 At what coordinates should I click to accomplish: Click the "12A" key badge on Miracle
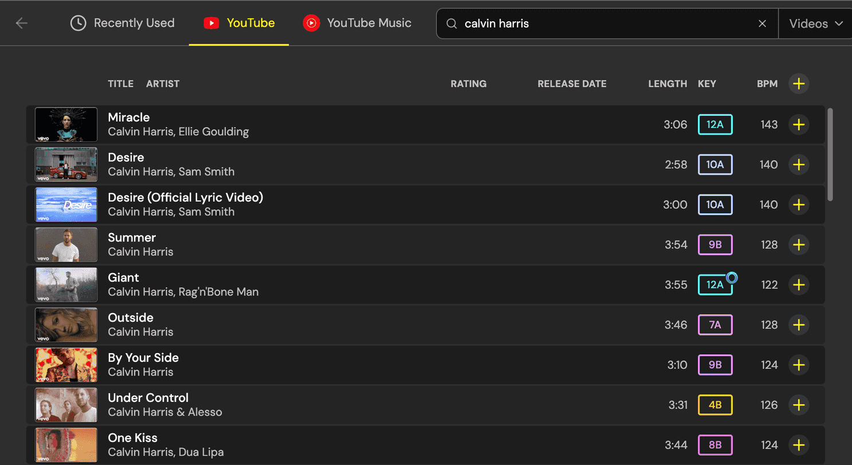coord(714,124)
